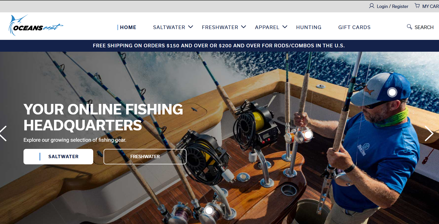Click the My Cart link
This screenshot has height=224, width=439.
430,6
